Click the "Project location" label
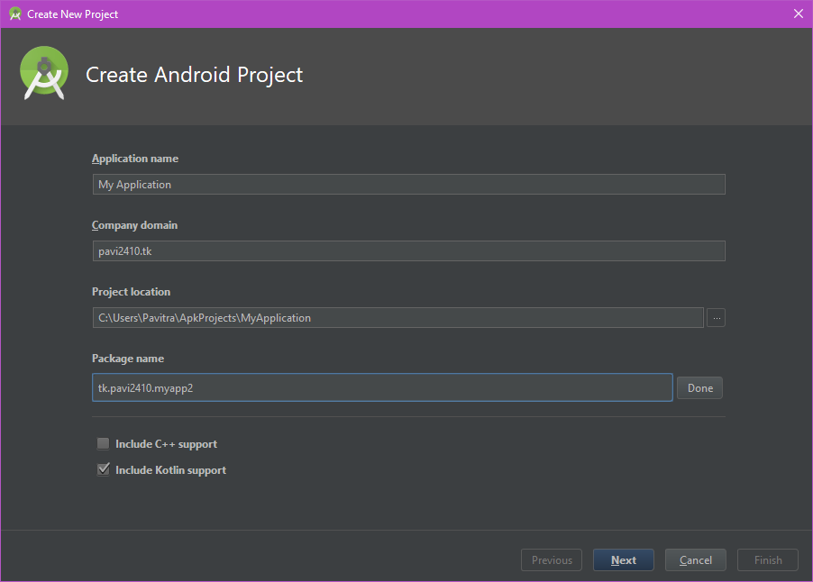The width and height of the screenshot is (813, 582). (x=131, y=292)
